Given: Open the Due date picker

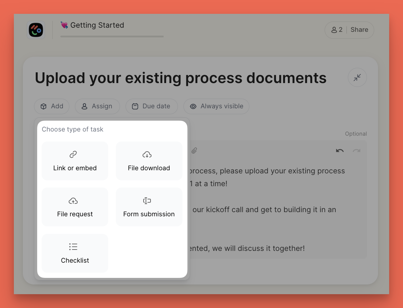Looking at the screenshot, I should [x=152, y=106].
